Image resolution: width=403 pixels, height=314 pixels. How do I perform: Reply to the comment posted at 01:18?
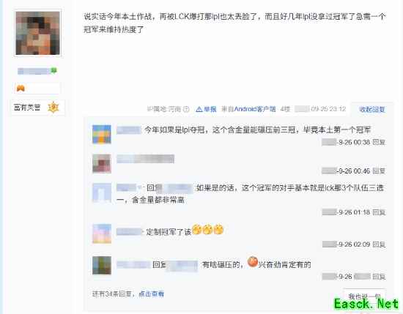[379, 212]
